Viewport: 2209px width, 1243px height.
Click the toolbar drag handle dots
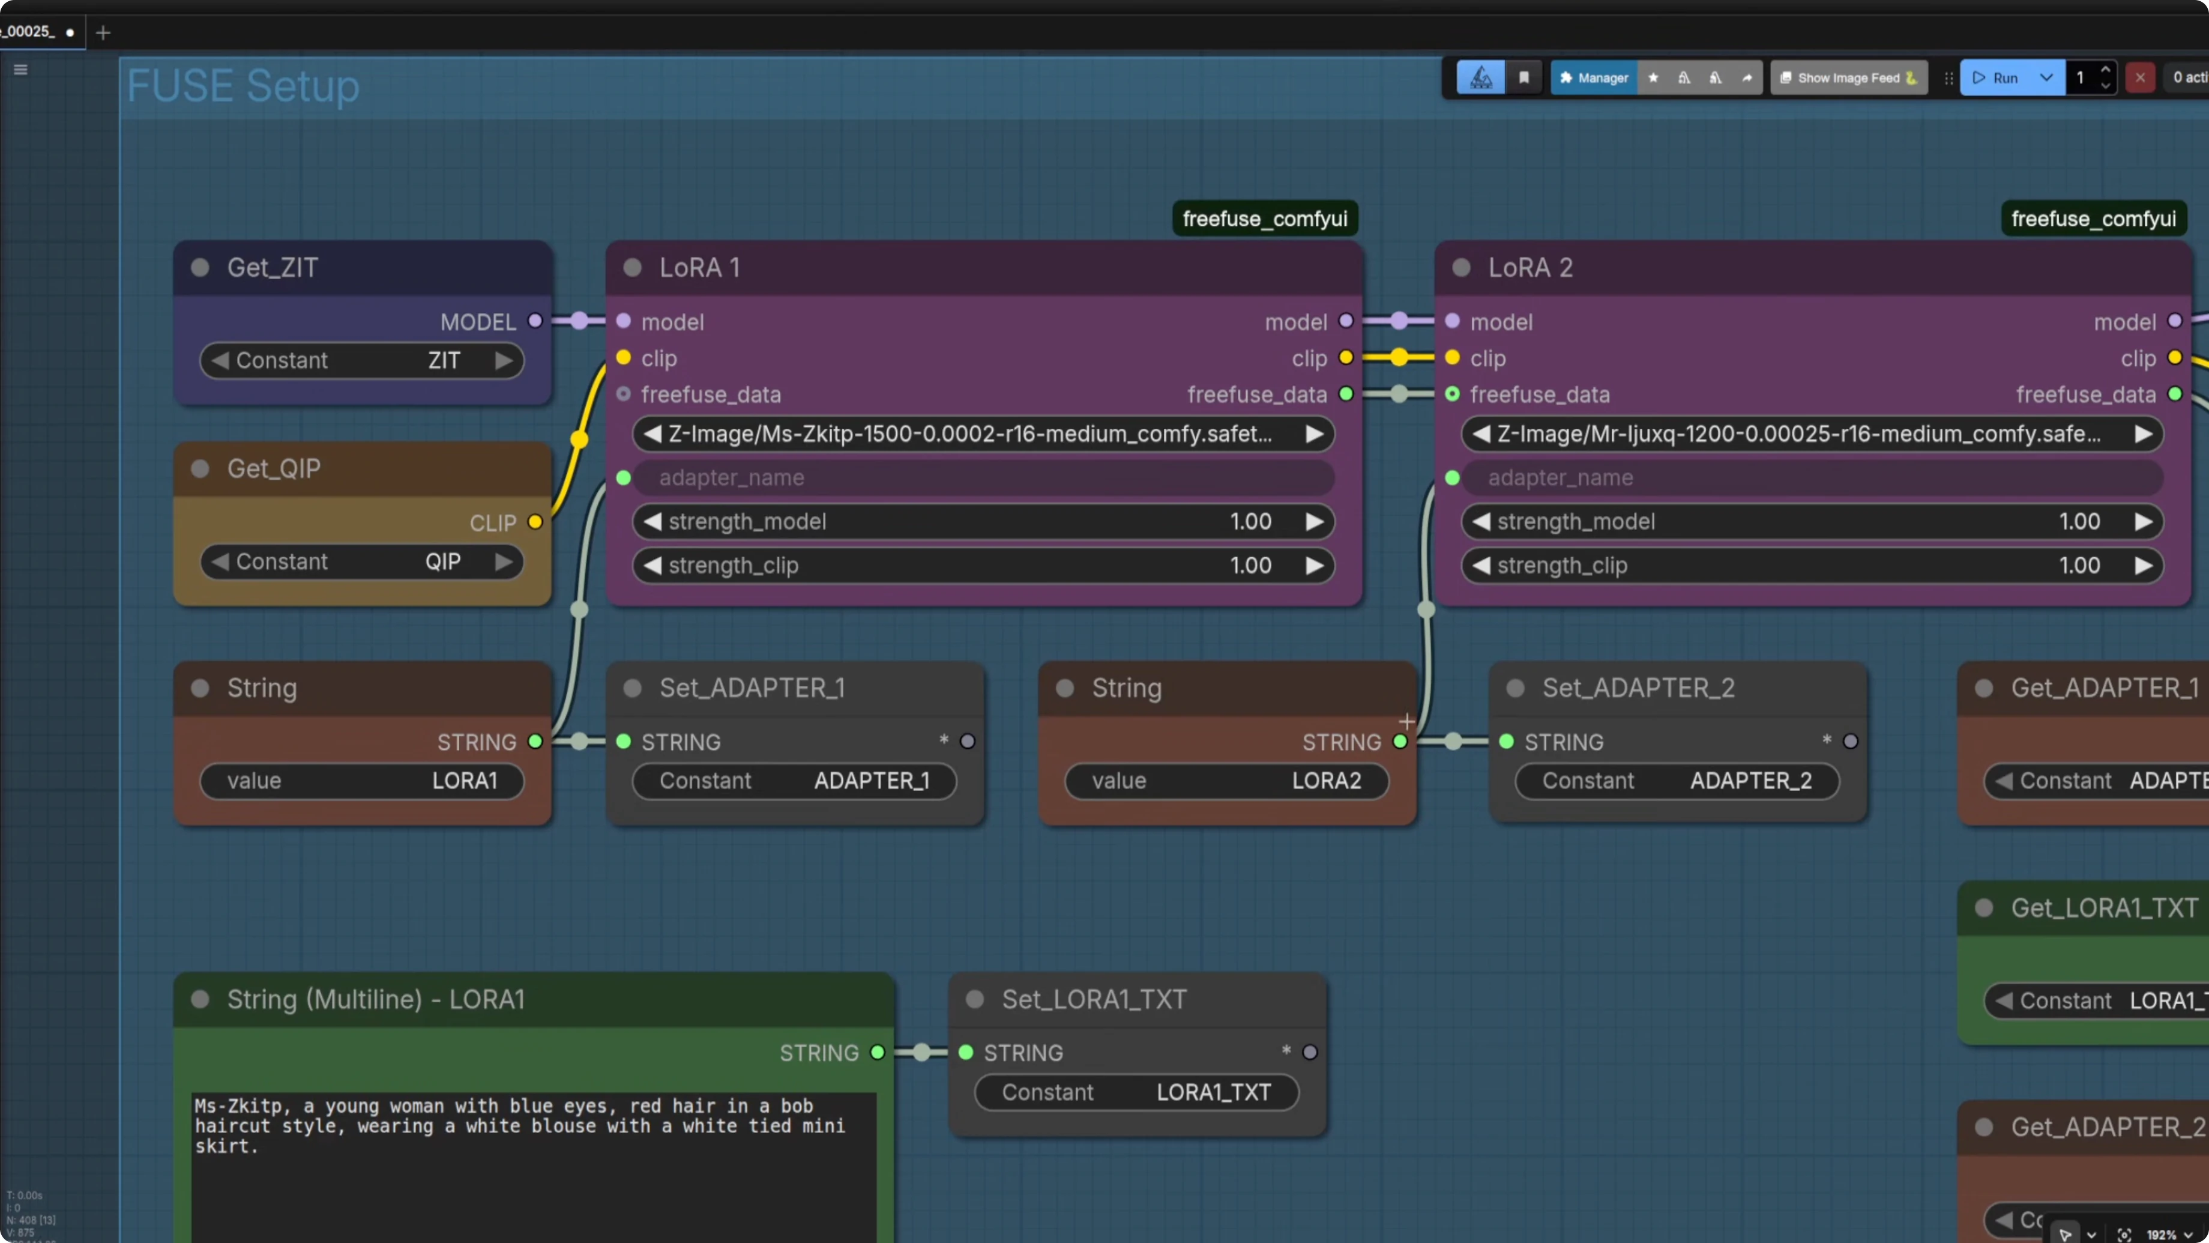point(1948,77)
